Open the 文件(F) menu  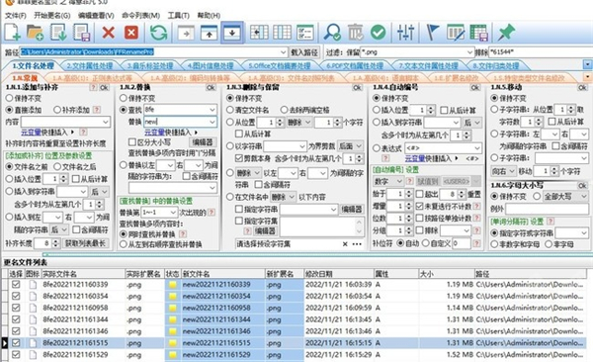[x=16, y=16]
